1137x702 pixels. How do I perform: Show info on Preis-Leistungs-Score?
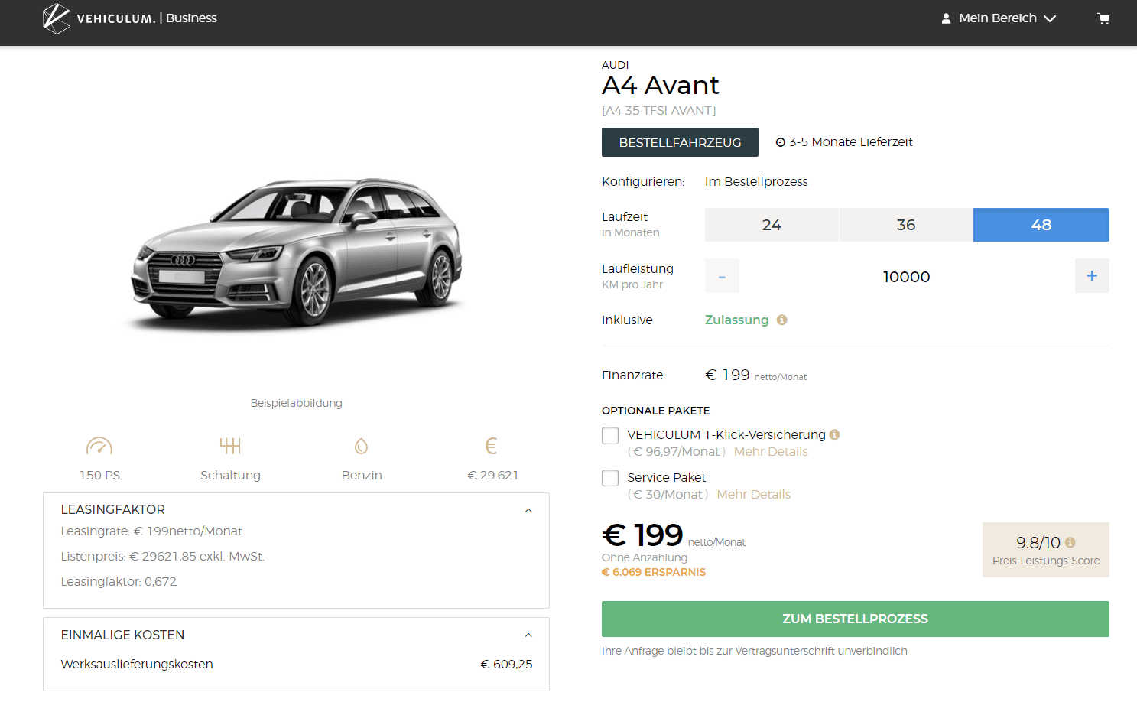(1070, 542)
